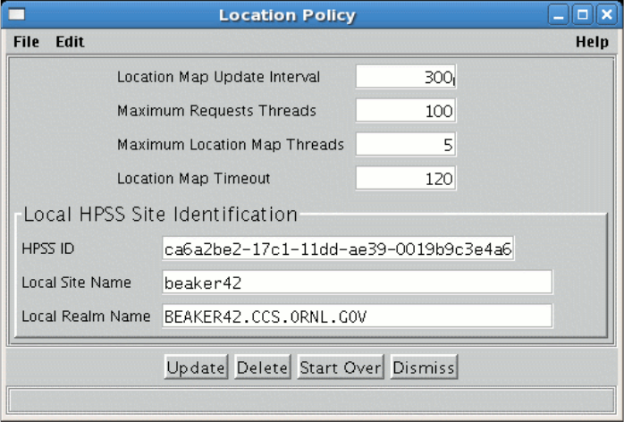Open the window menu icon in title bar
The height and width of the screenshot is (422, 624).
tap(17, 14)
